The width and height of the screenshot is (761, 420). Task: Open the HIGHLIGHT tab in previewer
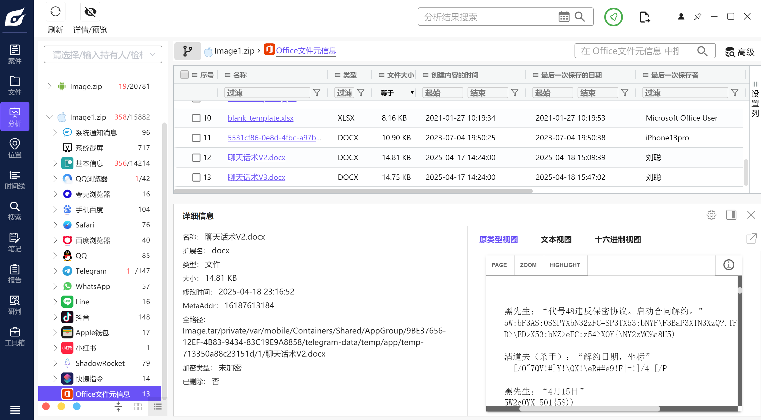coord(565,265)
